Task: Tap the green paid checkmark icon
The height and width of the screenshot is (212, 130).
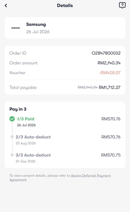Action: coord(12,119)
